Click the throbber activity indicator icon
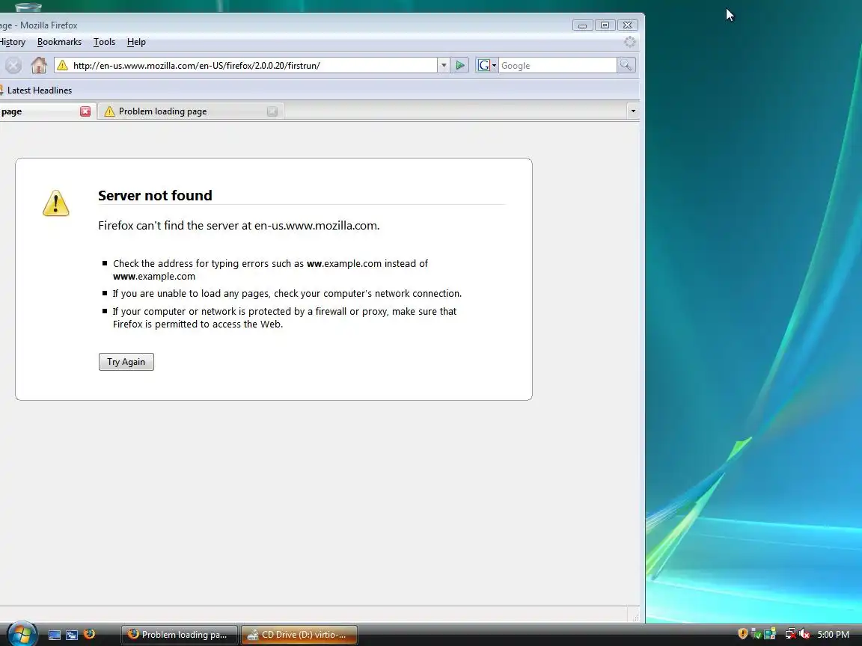The width and height of the screenshot is (862, 646). coord(630,42)
